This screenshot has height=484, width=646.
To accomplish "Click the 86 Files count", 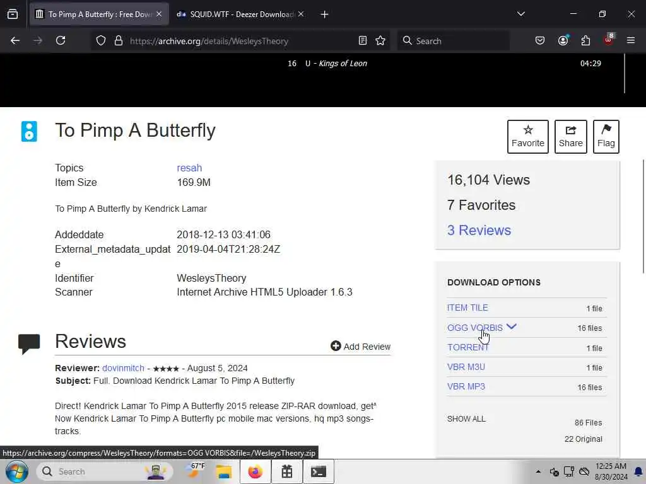I will click(589, 423).
